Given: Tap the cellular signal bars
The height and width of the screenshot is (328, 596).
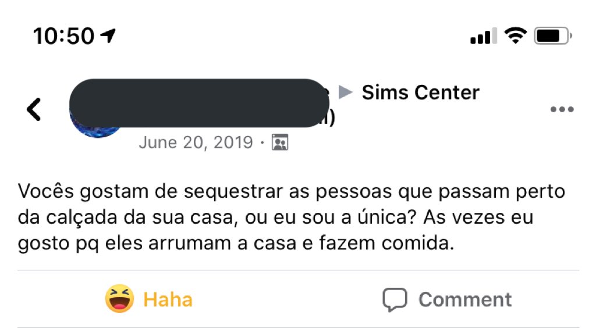Looking at the screenshot, I should pos(483,37).
